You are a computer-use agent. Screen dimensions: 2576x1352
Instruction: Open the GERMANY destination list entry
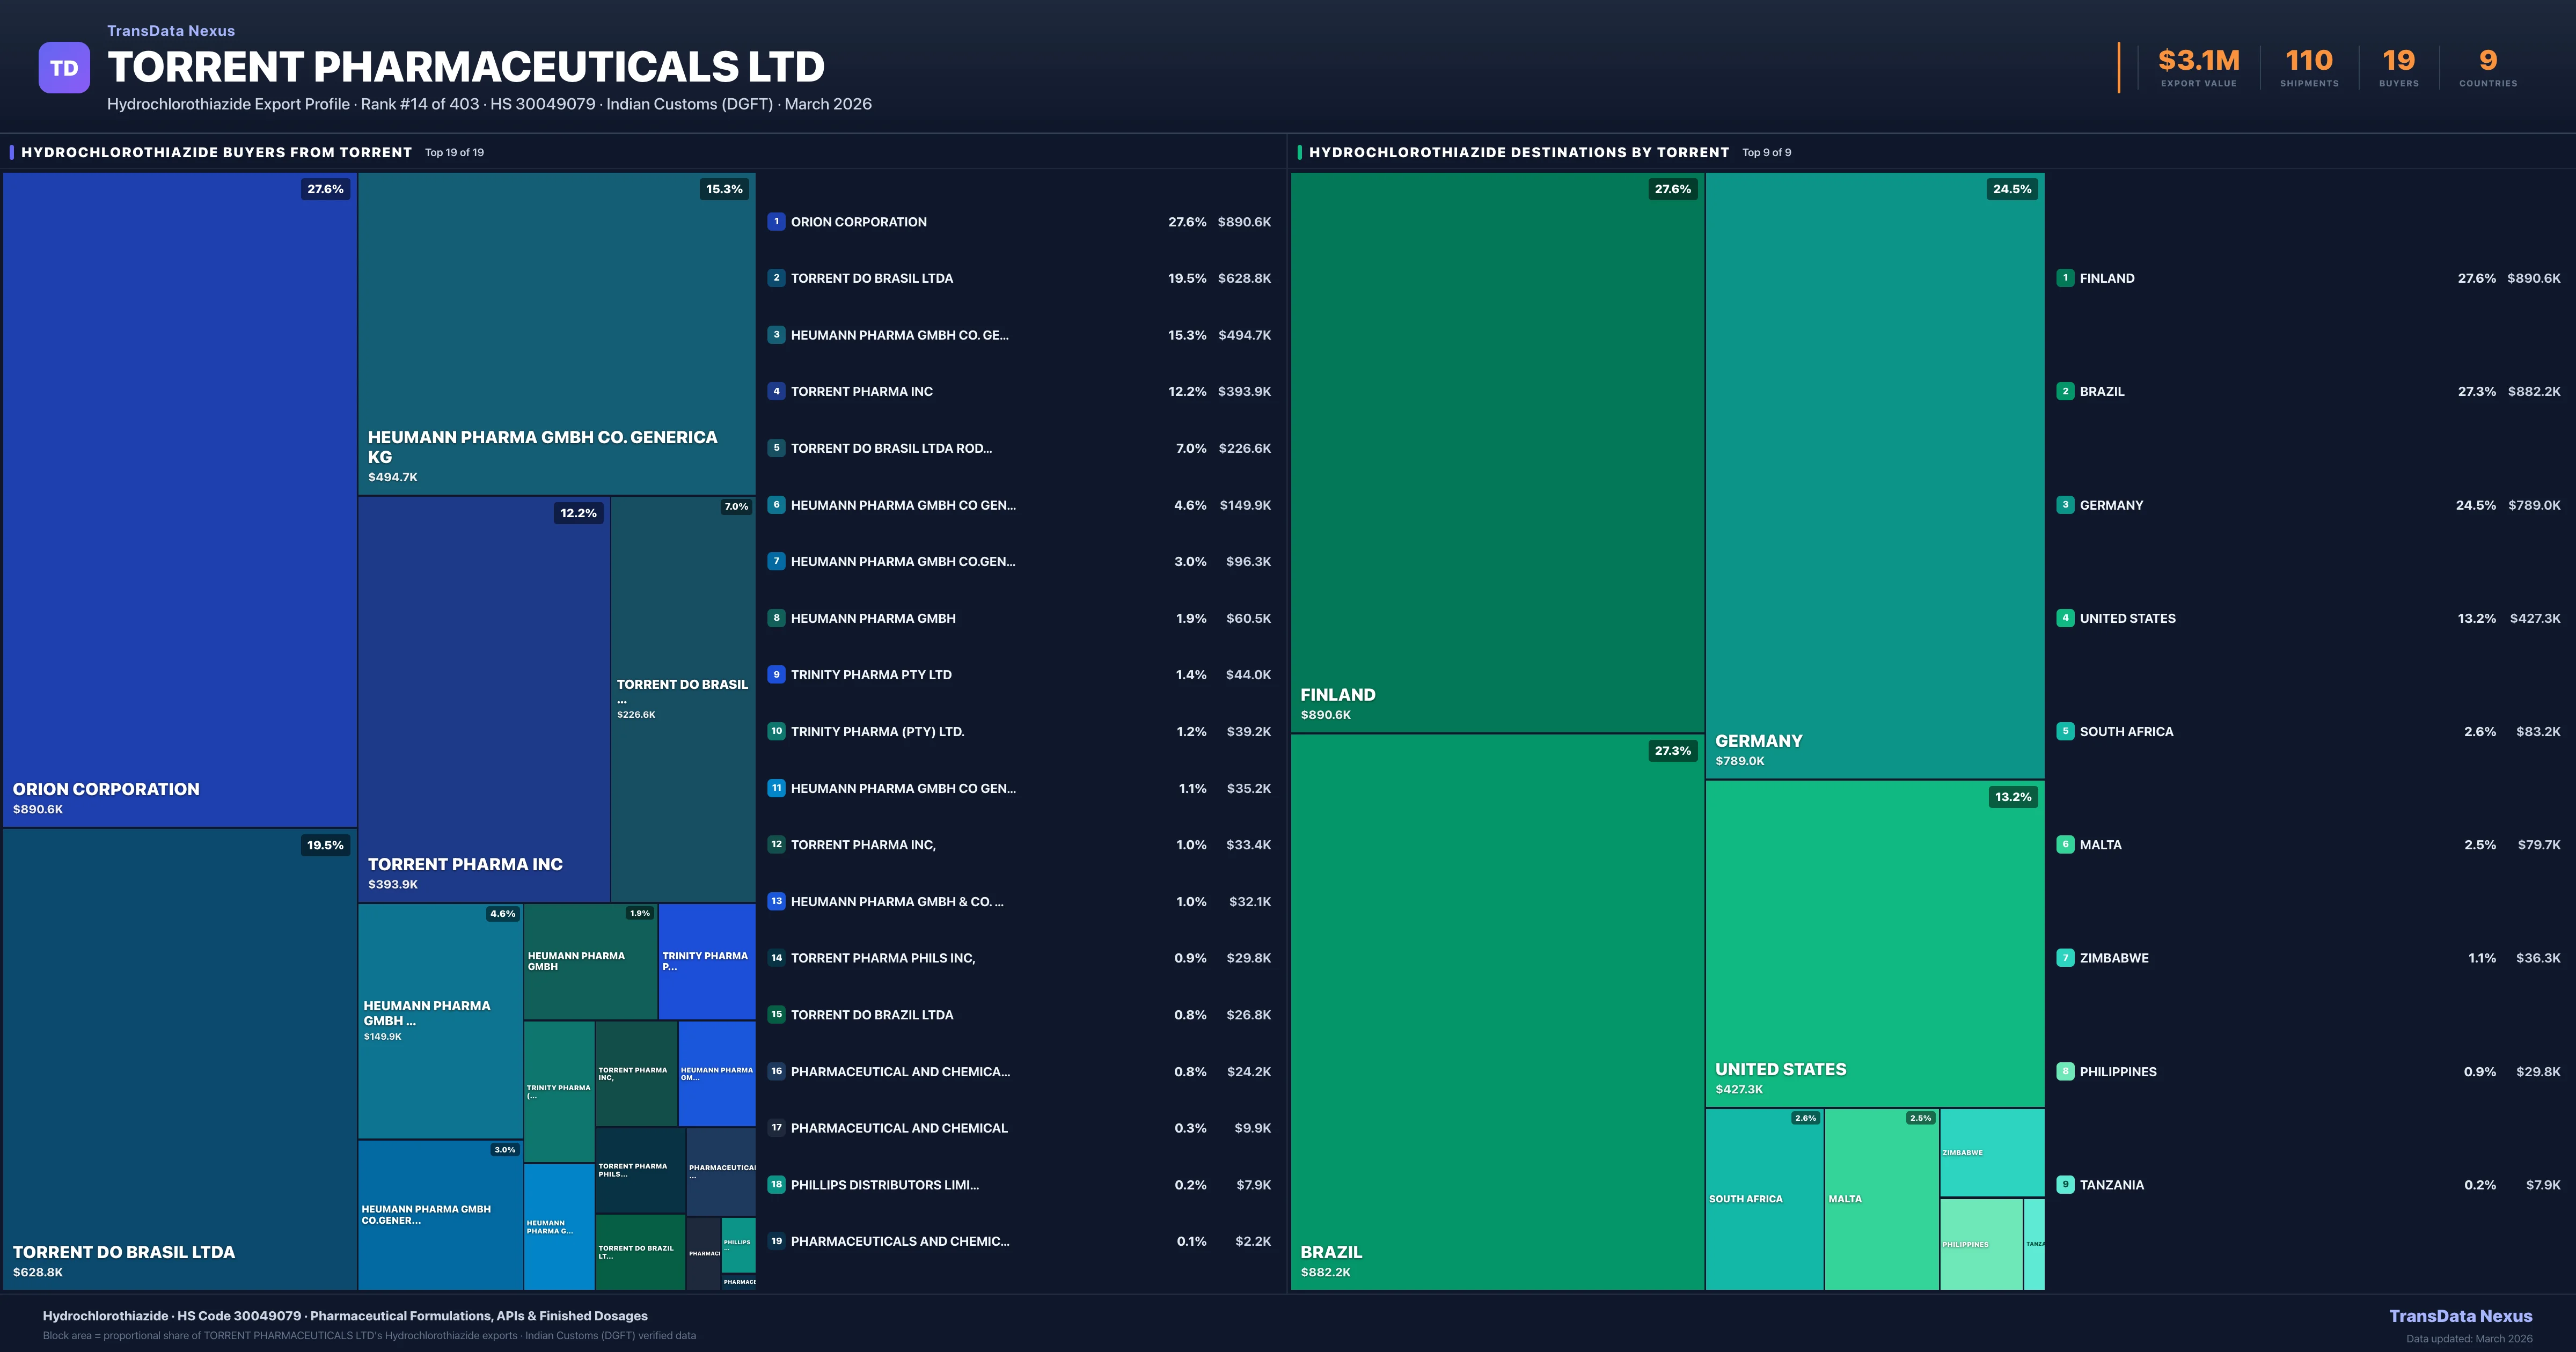point(2111,505)
